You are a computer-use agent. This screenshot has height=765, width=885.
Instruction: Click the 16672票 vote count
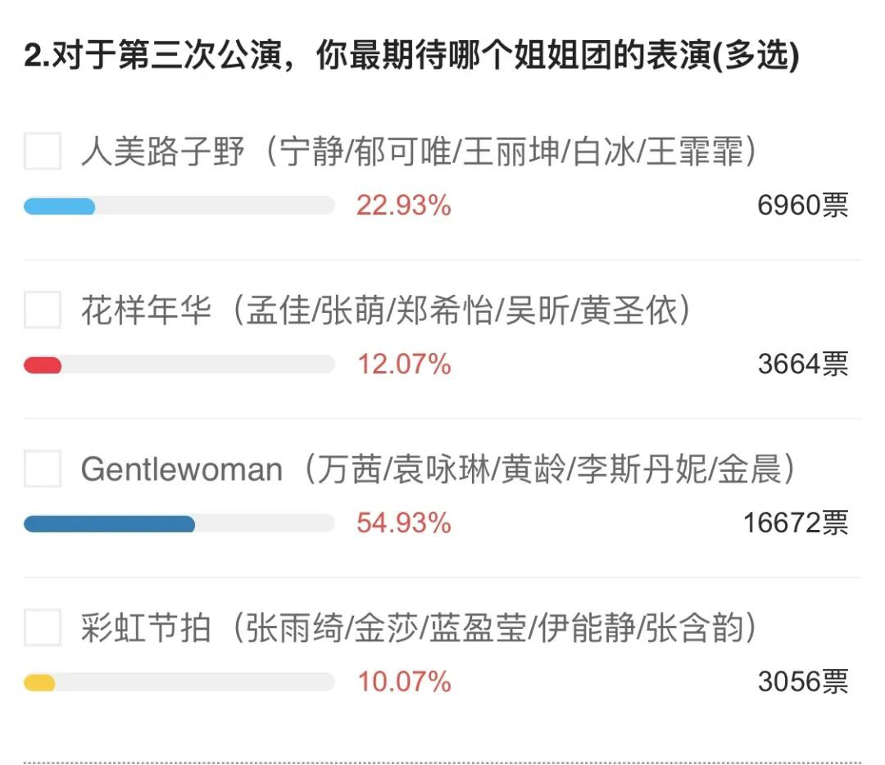(x=796, y=523)
